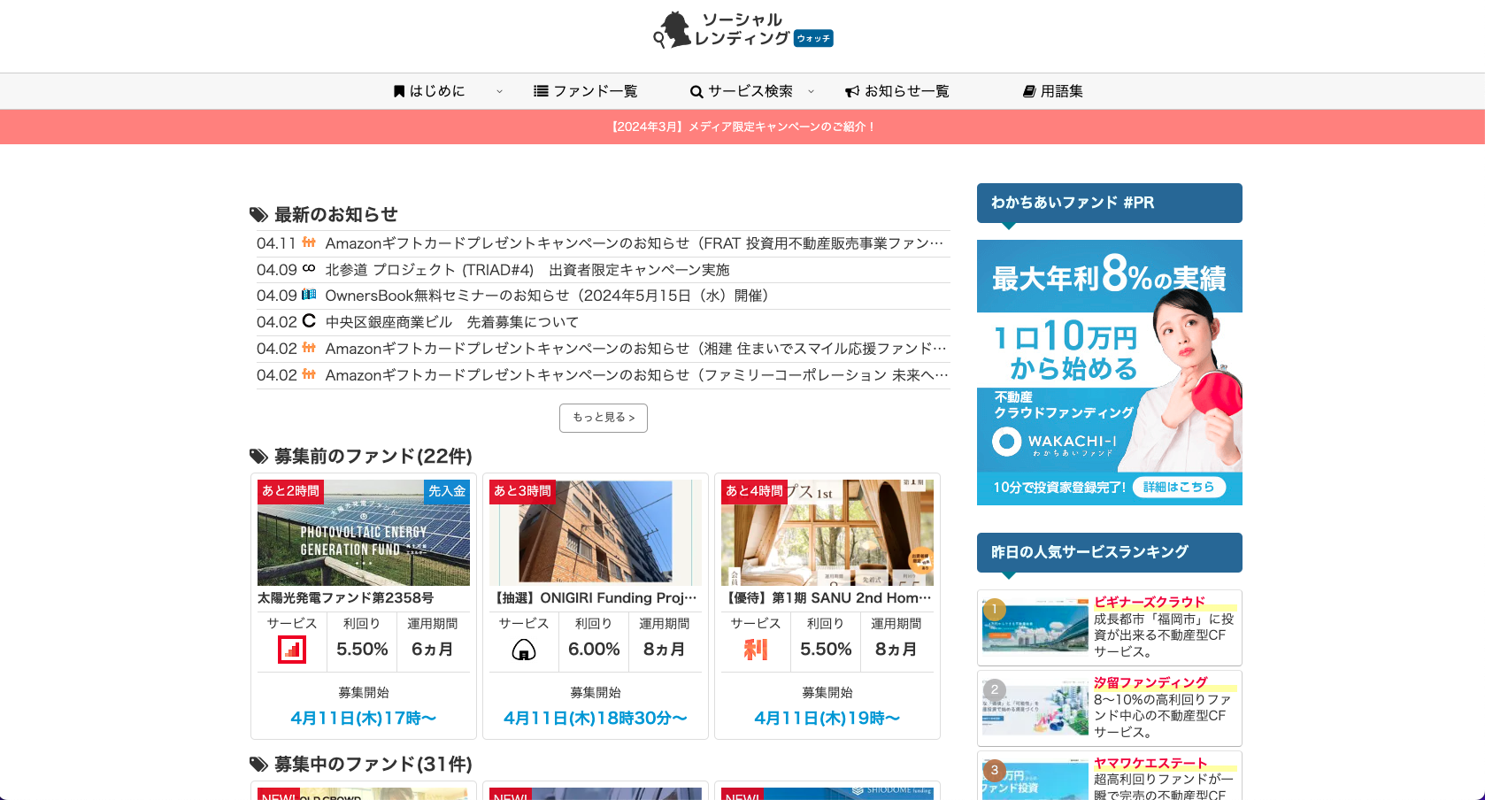Click the rank 2 汐留ファンディング thumbnail

(1035, 708)
